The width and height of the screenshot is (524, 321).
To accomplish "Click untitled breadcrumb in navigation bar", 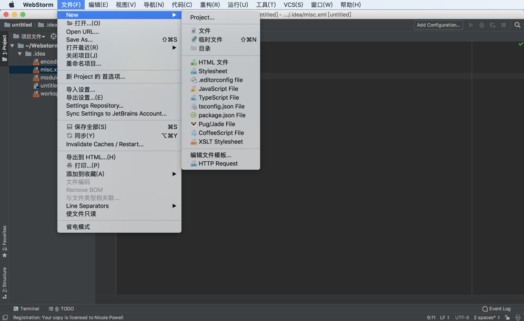I will click(x=18, y=25).
